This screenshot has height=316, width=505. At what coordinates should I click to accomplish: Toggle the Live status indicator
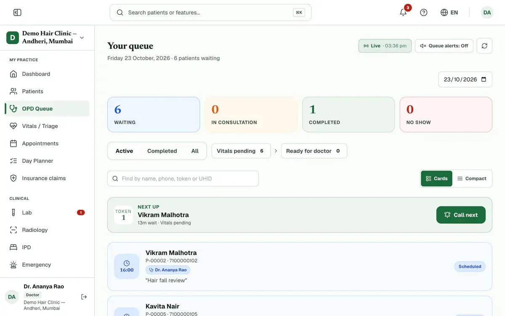click(385, 46)
